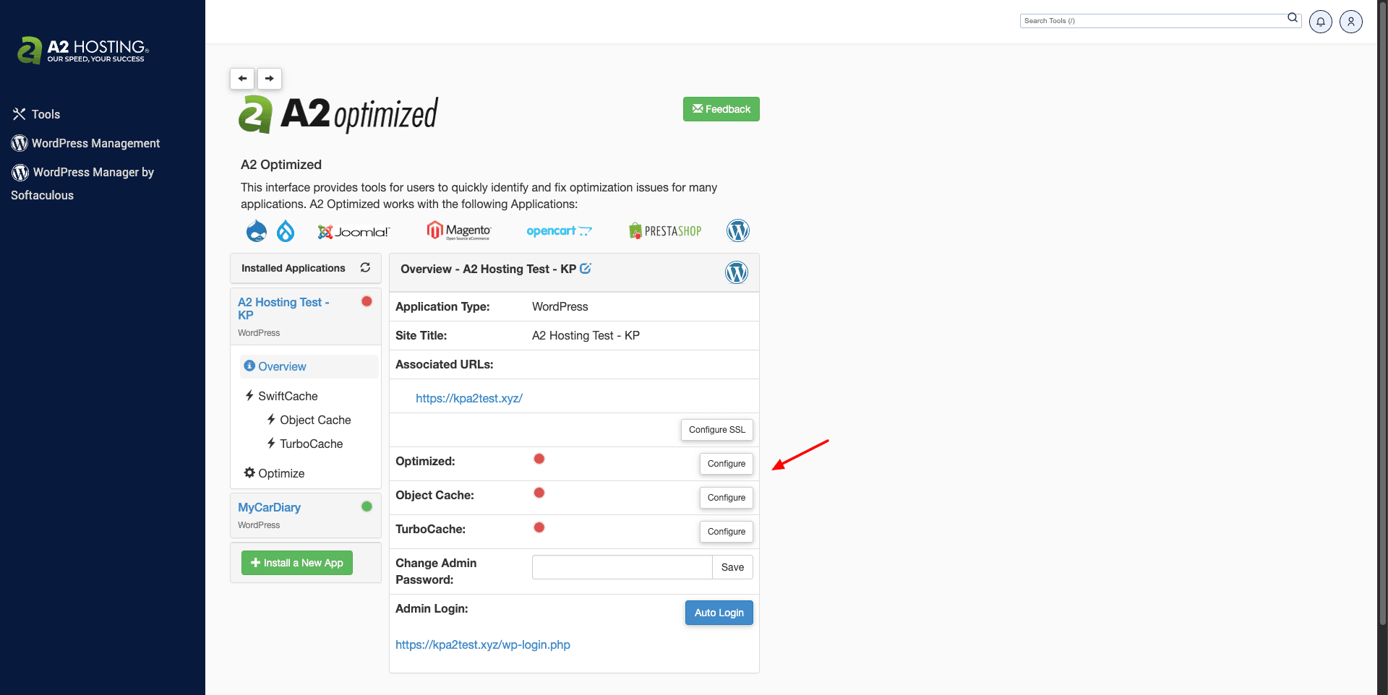Click the Drupal 8 droplet icon

[x=286, y=231]
